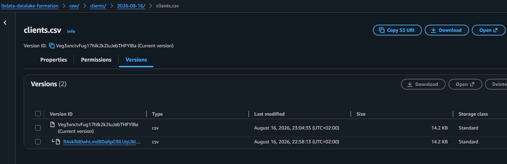
Task: Open the 2026-08-16/ breadcrumb folder
Action: click(131, 6)
